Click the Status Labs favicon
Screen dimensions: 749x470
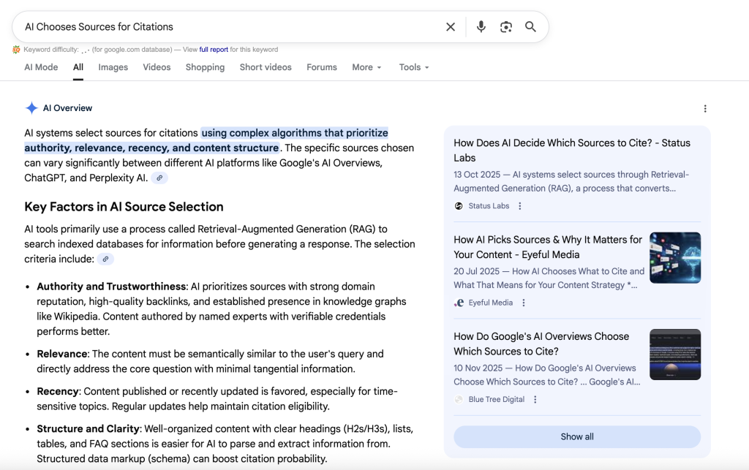coord(459,206)
